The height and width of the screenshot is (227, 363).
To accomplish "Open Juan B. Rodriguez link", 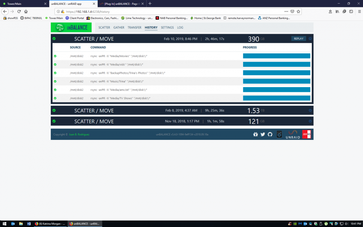I will (79, 134).
